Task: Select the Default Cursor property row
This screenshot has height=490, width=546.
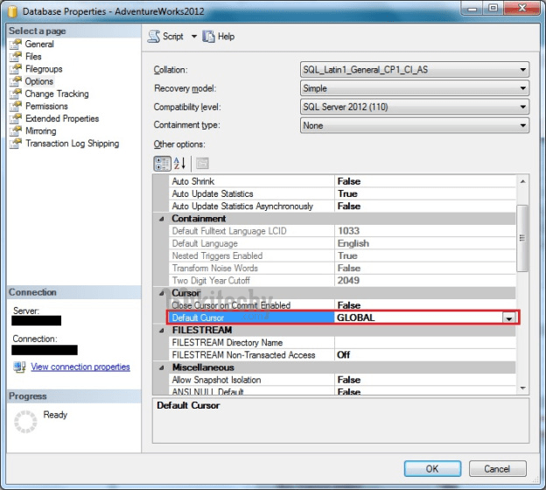Action: pyautogui.click(x=343, y=318)
